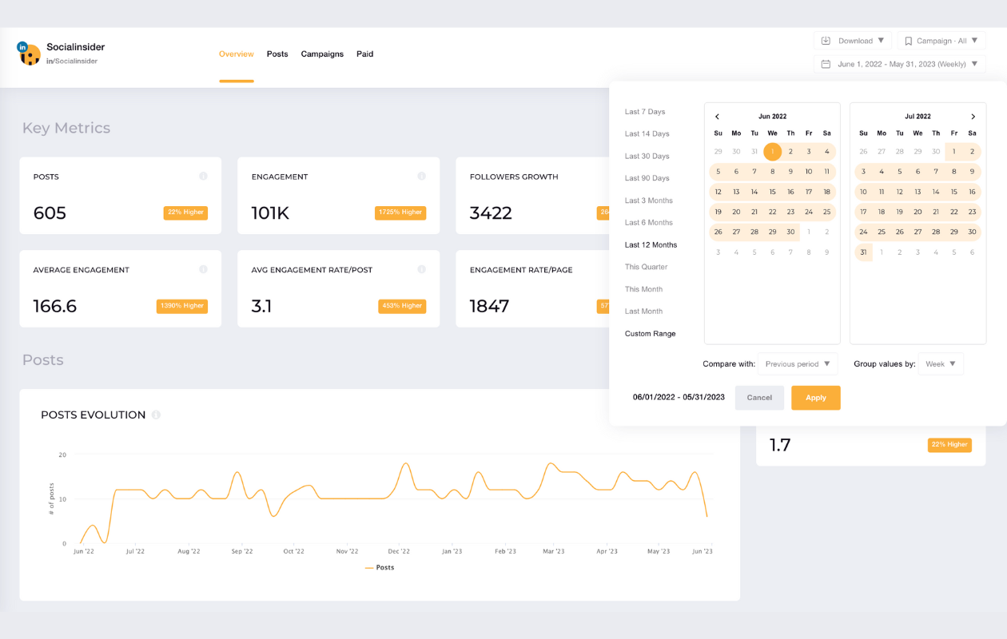1007x639 pixels.
Task: Select the Custom Range option
Action: click(x=651, y=334)
